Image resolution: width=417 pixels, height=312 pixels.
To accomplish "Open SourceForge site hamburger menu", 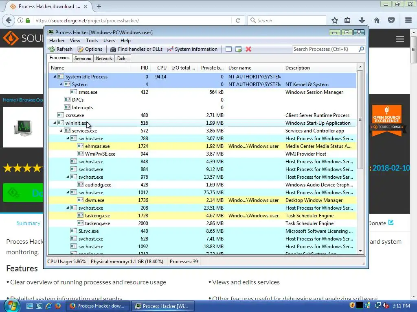I will [x=400, y=39].
